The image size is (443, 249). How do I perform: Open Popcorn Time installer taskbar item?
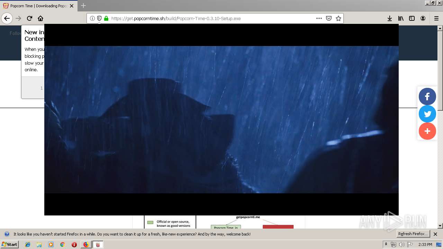[98, 245]
